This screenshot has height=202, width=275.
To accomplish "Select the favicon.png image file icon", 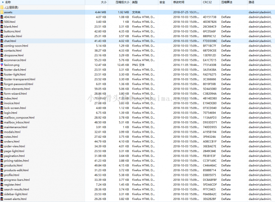I will coord(2,65).
